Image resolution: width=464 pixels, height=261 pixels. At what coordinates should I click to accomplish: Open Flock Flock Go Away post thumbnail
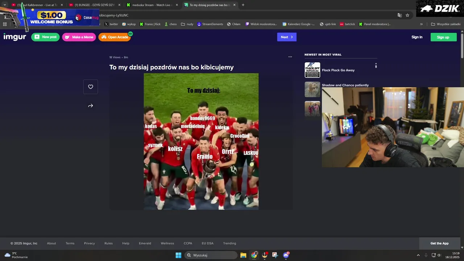pos(312,70)
